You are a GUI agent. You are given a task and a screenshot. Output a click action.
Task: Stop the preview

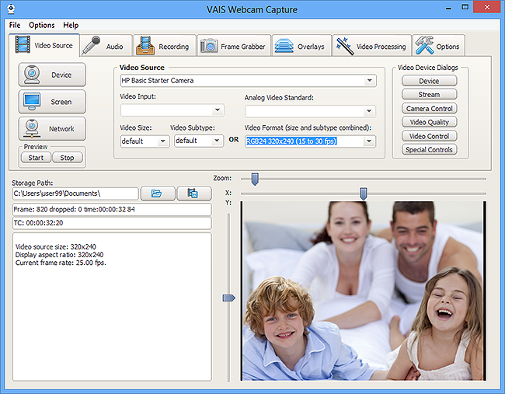(67, 158)
